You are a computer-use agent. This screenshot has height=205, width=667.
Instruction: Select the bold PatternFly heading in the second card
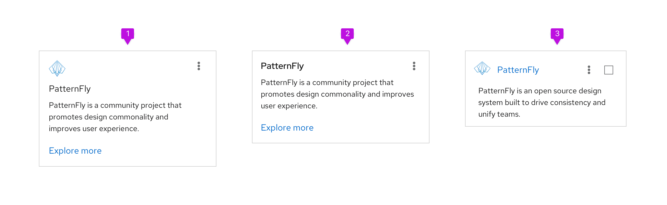(x=282, y=66)
